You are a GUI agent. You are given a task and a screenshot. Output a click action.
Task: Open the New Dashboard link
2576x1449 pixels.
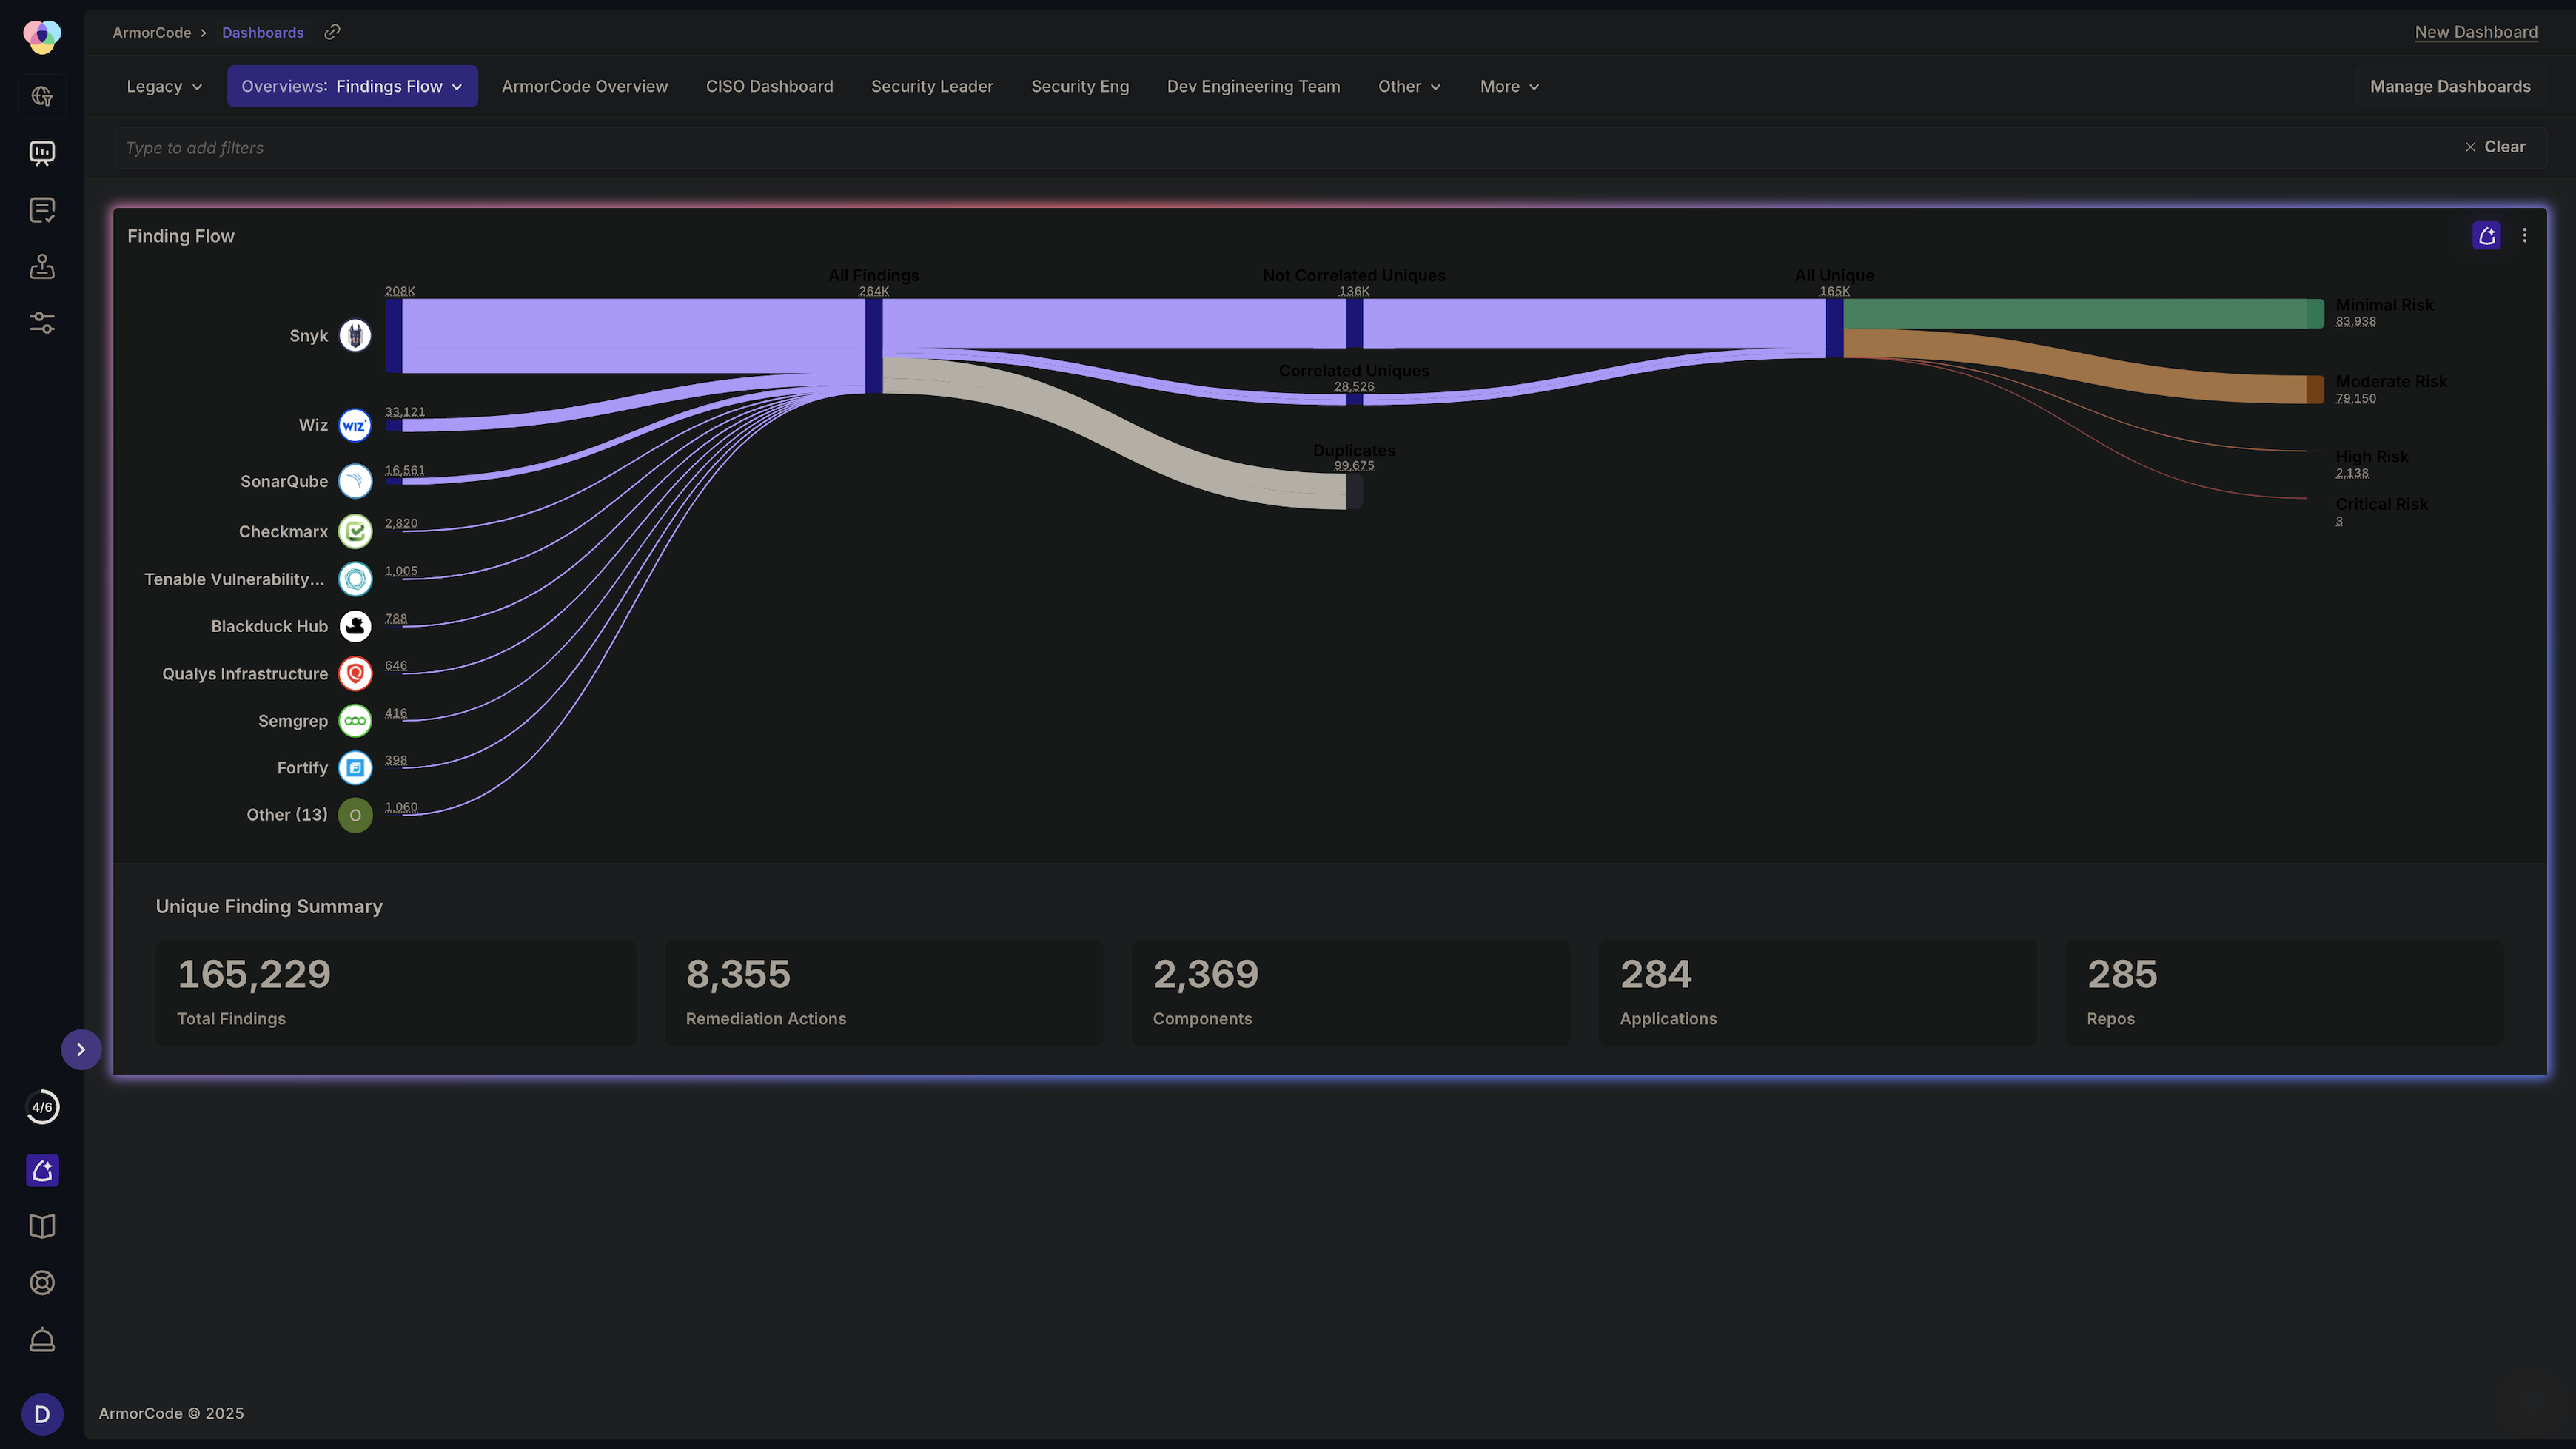point(2476,32)
